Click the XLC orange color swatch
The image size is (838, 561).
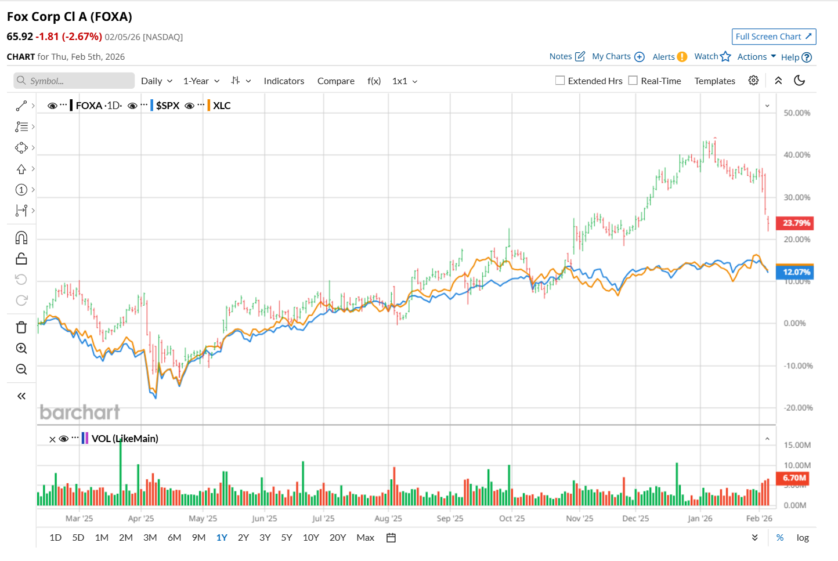coord(209,106)
